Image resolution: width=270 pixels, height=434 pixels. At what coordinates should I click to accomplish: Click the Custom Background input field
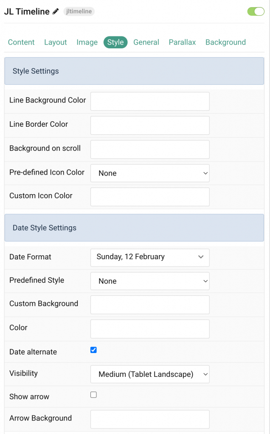click(149, 305)
